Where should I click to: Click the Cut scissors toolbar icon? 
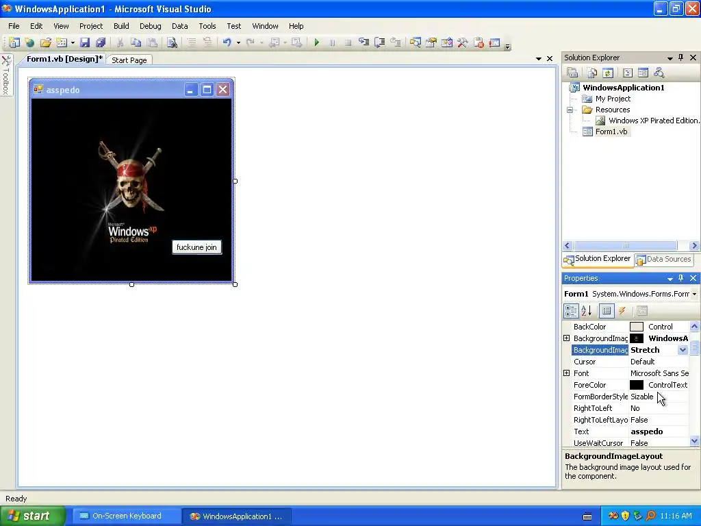click(x=120, y=42)
